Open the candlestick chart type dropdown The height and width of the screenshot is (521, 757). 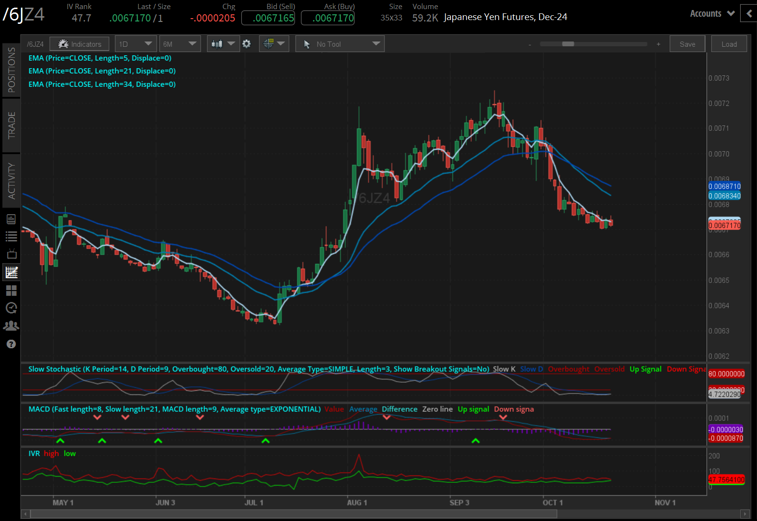(x=223, y=44)
